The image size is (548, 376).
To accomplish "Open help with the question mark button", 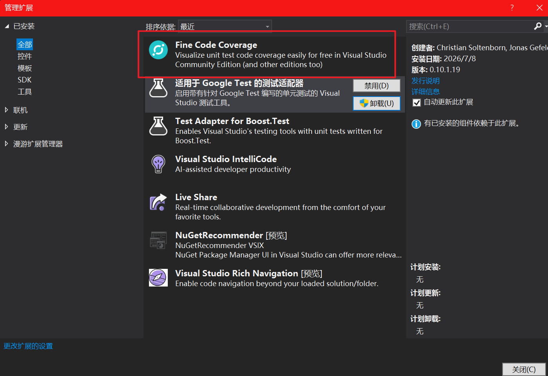I will tap(512, 8).
